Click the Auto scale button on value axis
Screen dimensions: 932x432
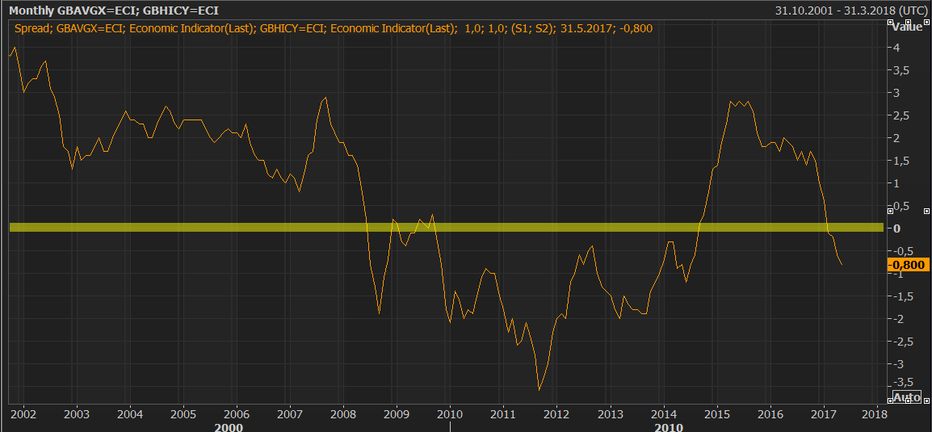point(907,397)
